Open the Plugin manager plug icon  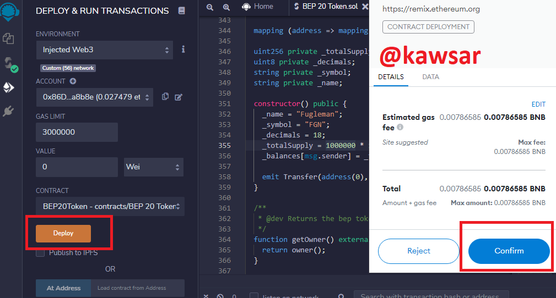tap(8, 111)
